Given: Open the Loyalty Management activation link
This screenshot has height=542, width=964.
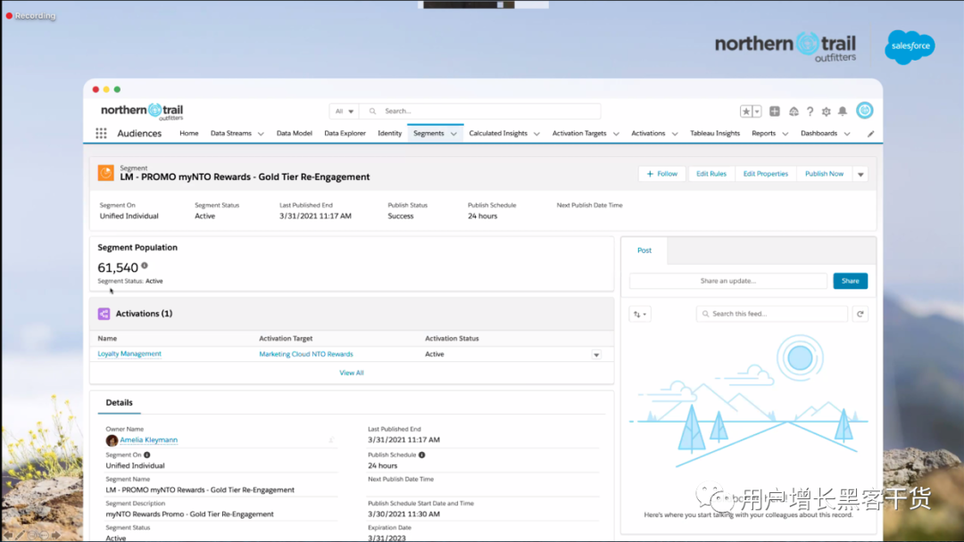Looking at the screenshot, I should coord(129,354).
